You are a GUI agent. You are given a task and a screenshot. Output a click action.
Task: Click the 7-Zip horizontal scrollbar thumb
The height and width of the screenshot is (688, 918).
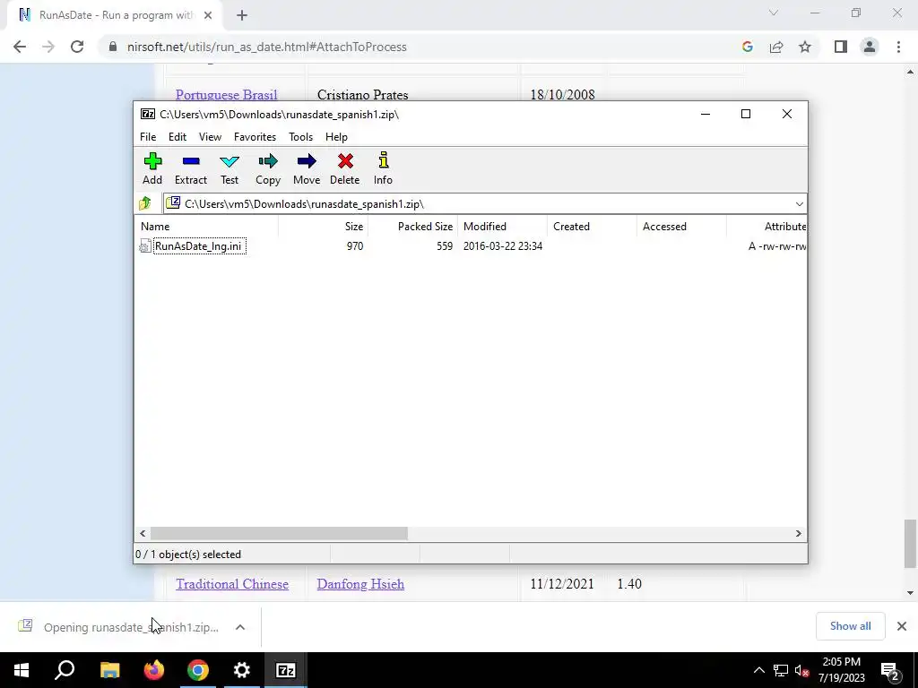(x=279, y=534)
